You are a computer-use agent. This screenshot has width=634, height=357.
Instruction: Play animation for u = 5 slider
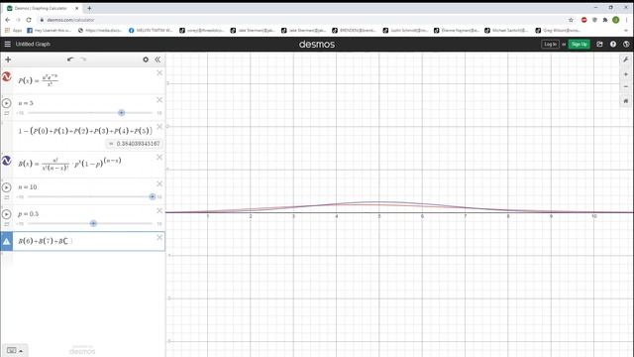click(7, 103)
